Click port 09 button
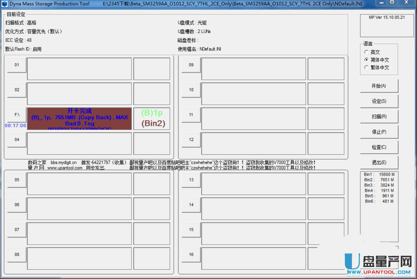417x279 pixels. (191, 65)
